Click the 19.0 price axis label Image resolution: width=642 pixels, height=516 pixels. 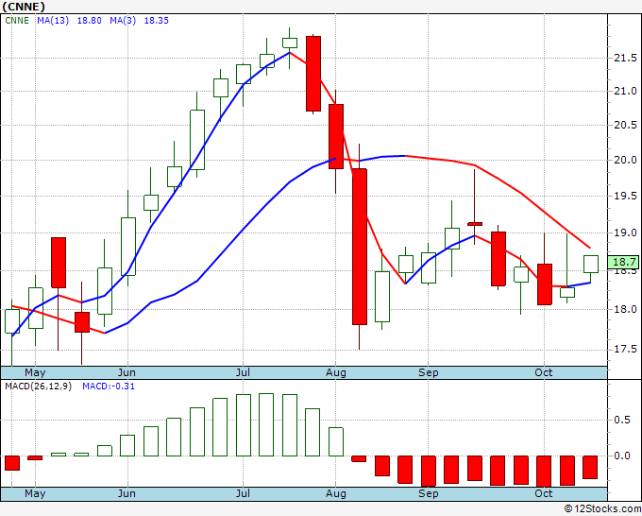pyautogui.click(x=625, y=232)
